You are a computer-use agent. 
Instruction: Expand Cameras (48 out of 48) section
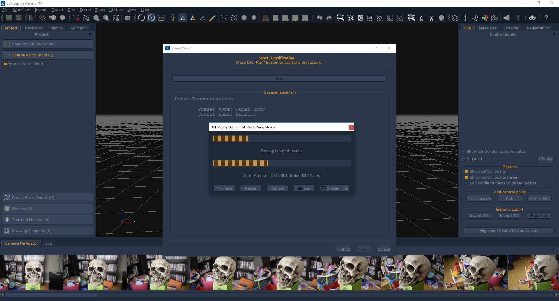pos(47,44)
